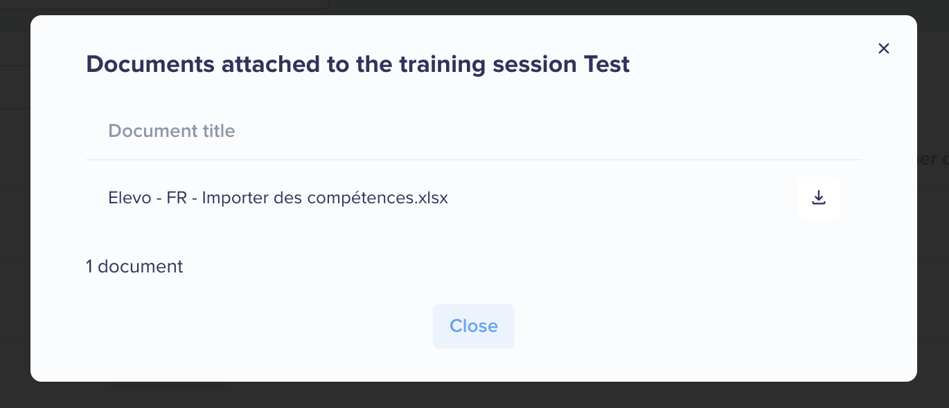
Task: Tap the download arrow button in the document row
Action: [x=819, y=198]
